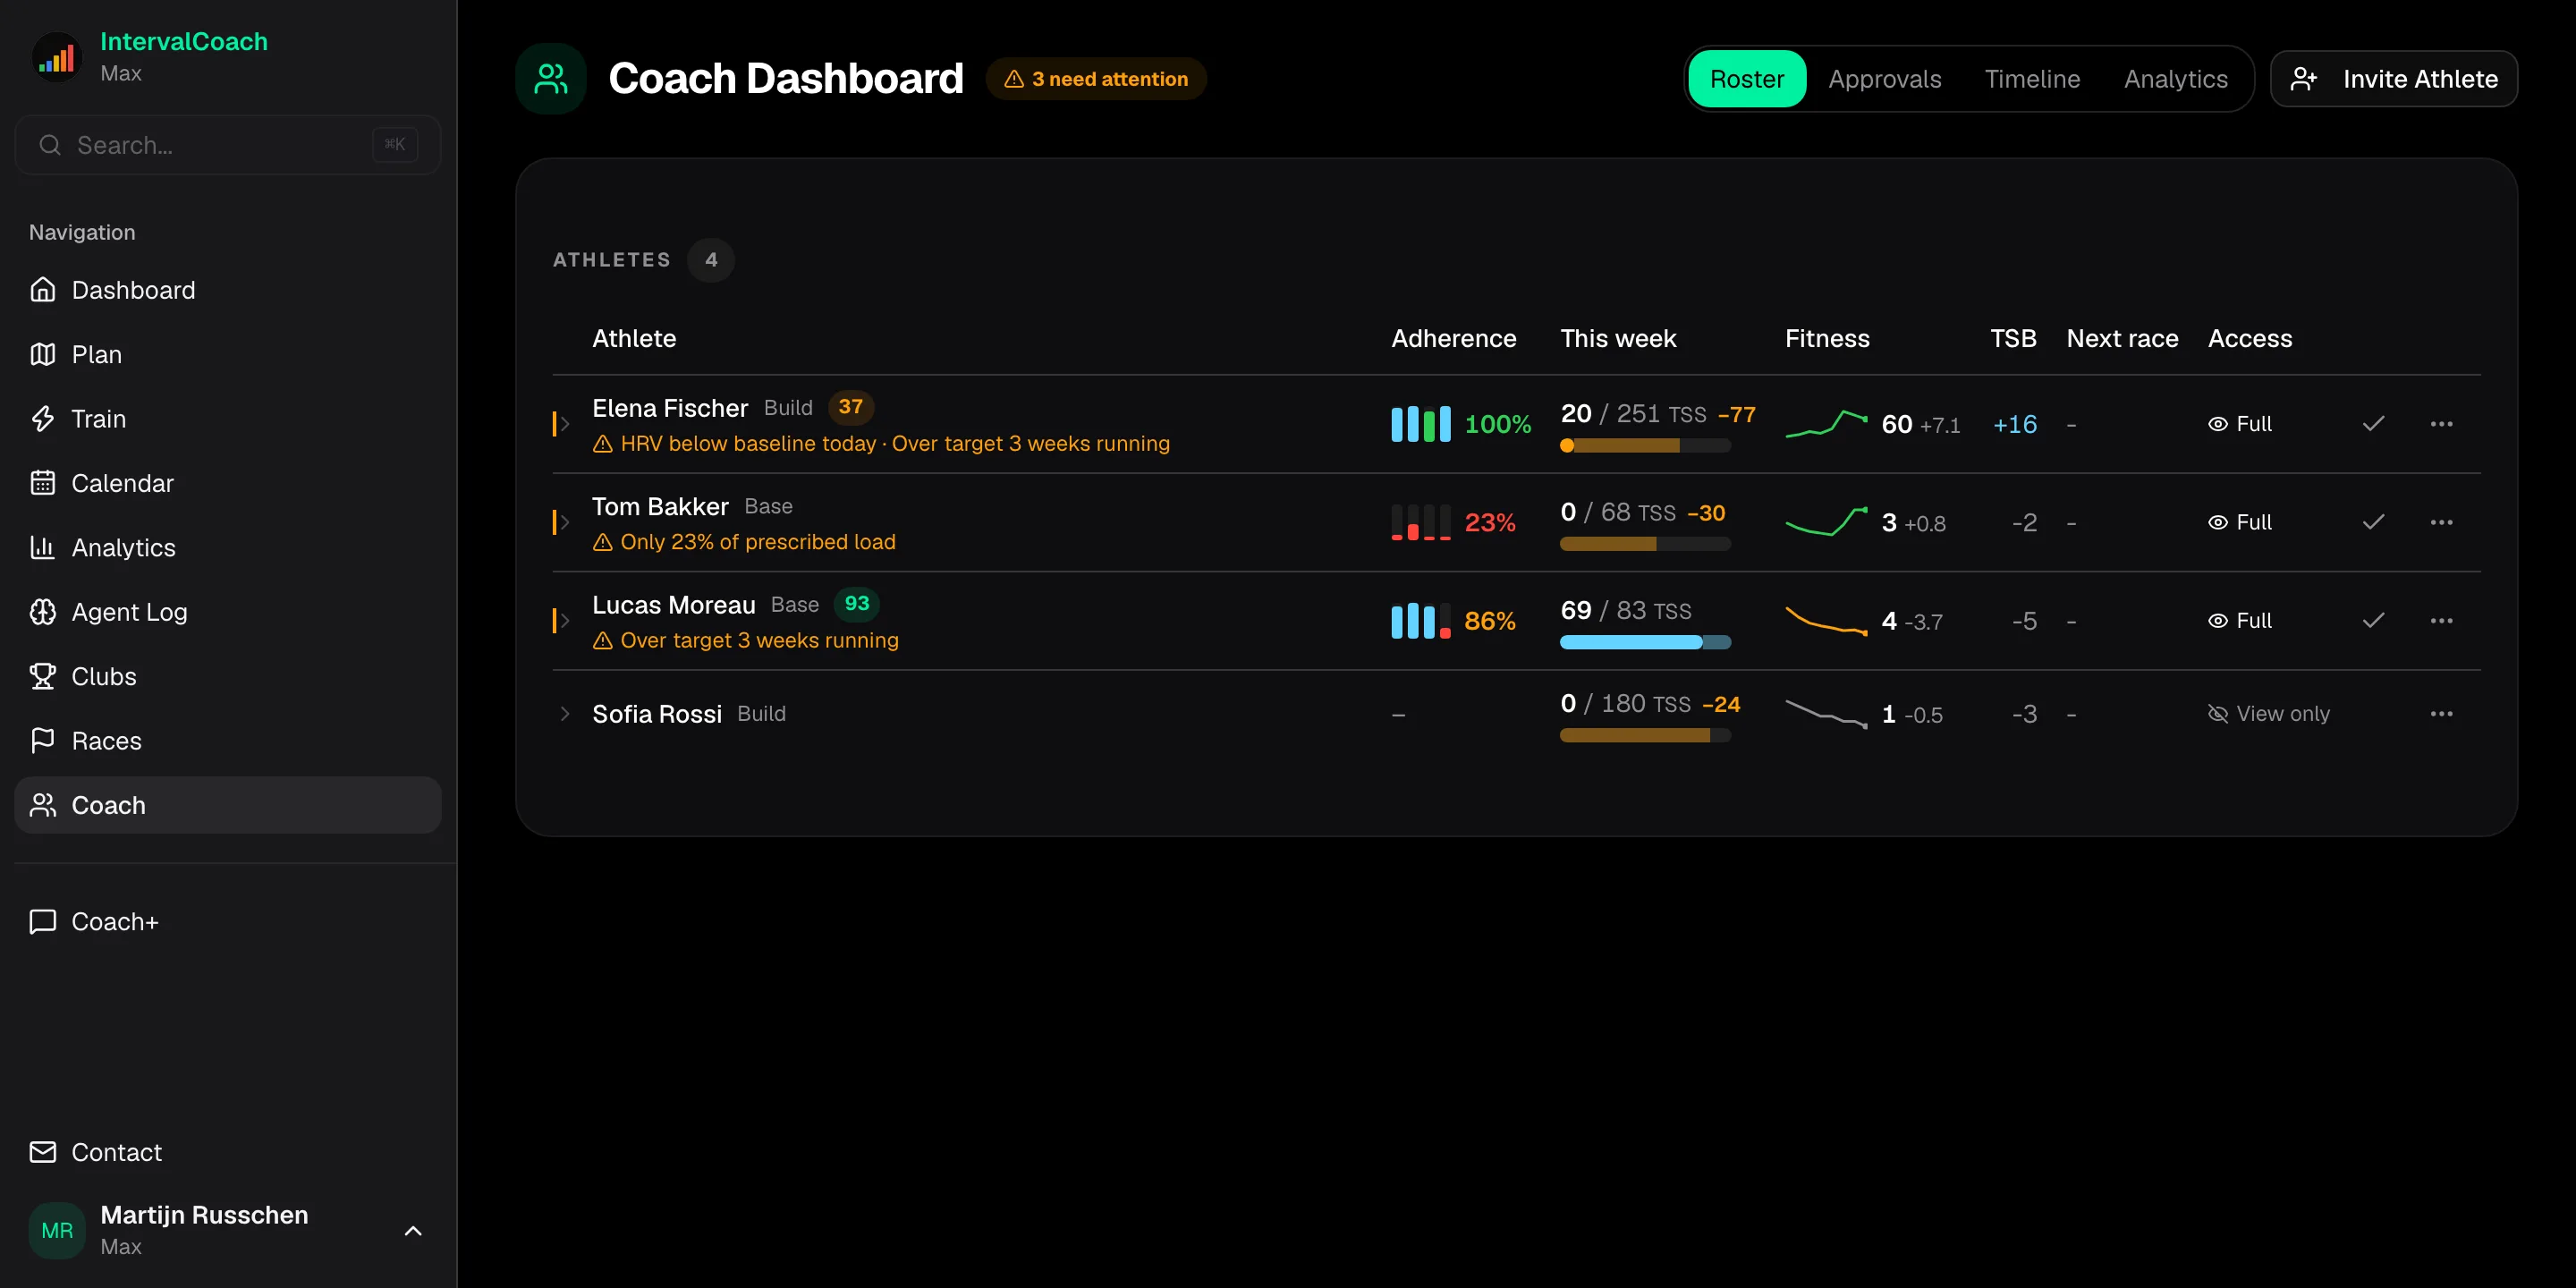This screenshot has width=2576, height=1288.
Task: Open the Contact mail entry
Action: (x=227, y=1152)
